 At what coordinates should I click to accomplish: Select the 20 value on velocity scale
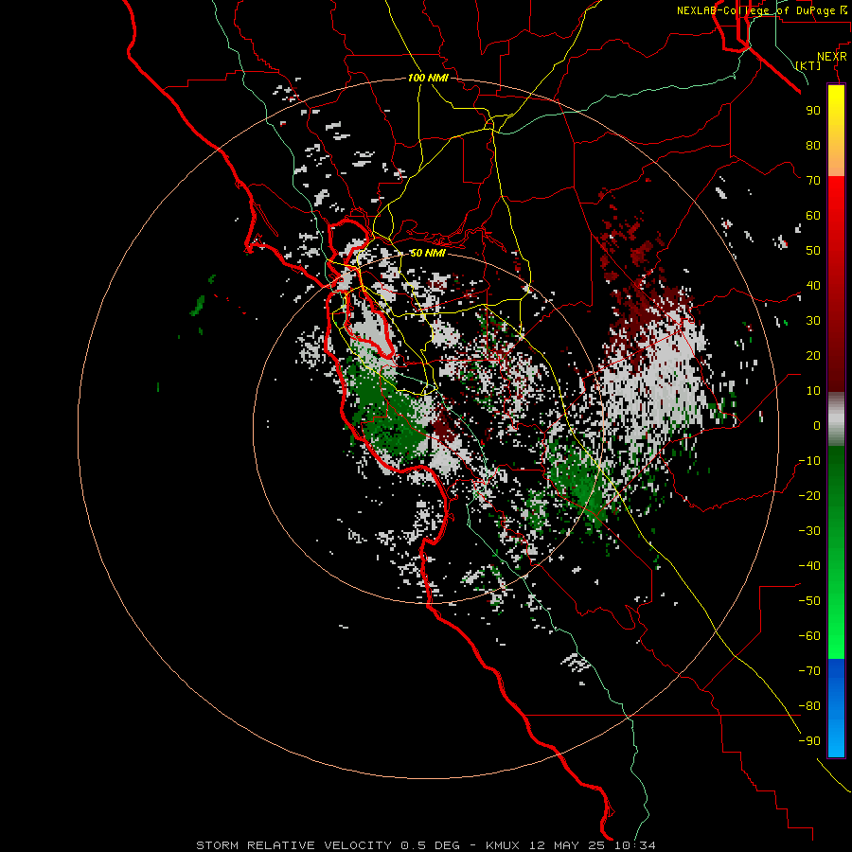coord(813,355)
